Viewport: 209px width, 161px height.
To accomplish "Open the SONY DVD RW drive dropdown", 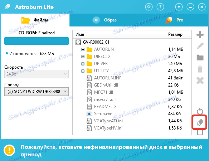I will (x=37, y=92).
